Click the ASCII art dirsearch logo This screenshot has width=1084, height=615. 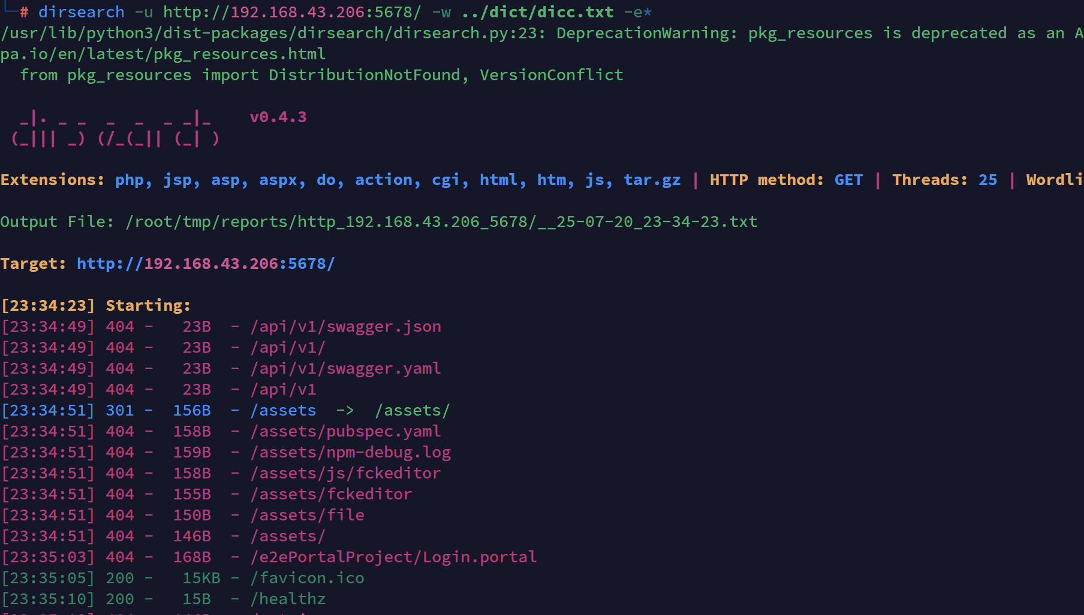[x=116, y=128]
